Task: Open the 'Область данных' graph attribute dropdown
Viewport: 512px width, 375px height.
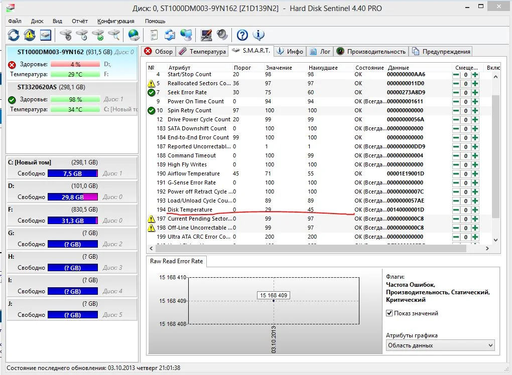Action: pos(440,345)
